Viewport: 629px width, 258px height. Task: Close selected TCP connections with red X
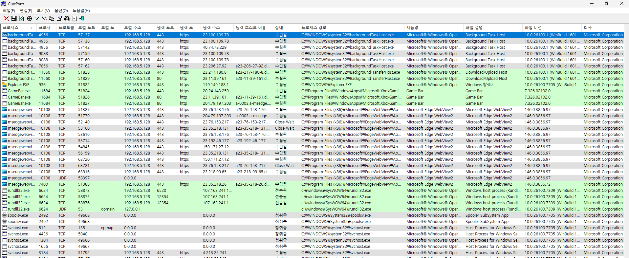6,18
